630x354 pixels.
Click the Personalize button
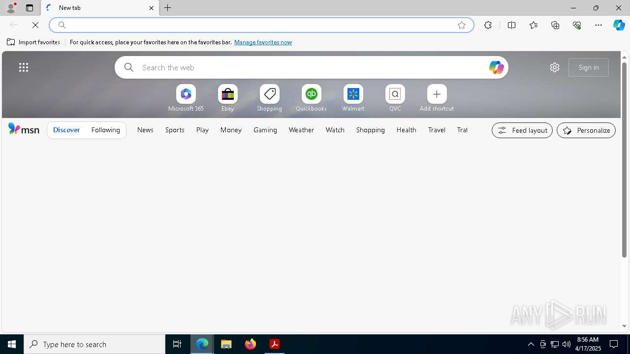coord(586,130)
